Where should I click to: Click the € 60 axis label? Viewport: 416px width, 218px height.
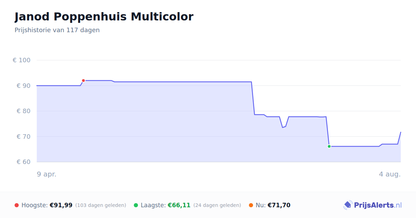[24, 162]
